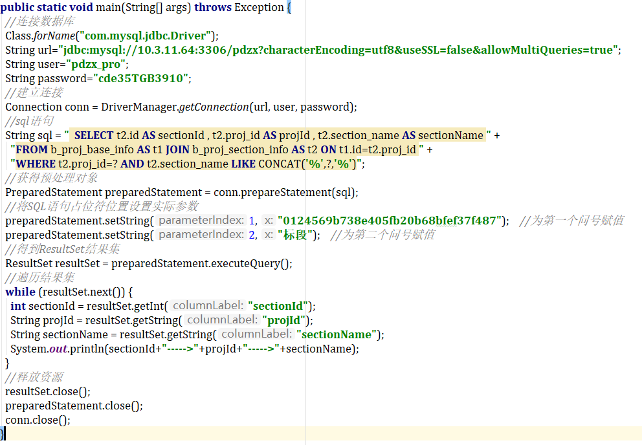Viewport: 642px width, 445px height.
Task: Click the final closing brace of main
Action: [3, 433]
